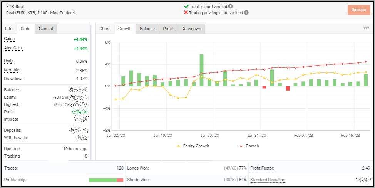Screen dimensions: 375x188
Task: Switch to the Info tab
Action: coord(9,29)
